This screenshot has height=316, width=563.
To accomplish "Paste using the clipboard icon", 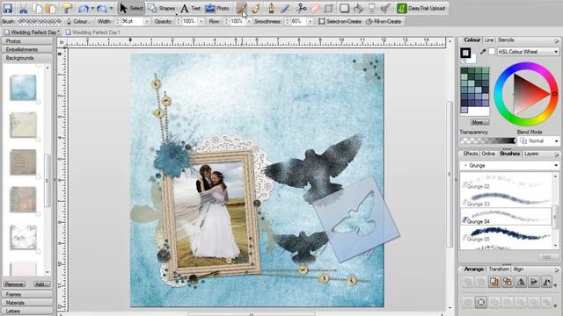I will click(x=51, y=8).
